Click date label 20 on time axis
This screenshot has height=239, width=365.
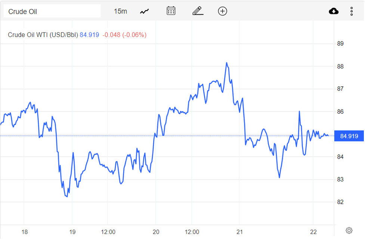[x=156, y=232]
